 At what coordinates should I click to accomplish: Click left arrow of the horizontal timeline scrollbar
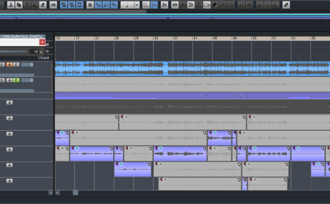tap(57, 193)
